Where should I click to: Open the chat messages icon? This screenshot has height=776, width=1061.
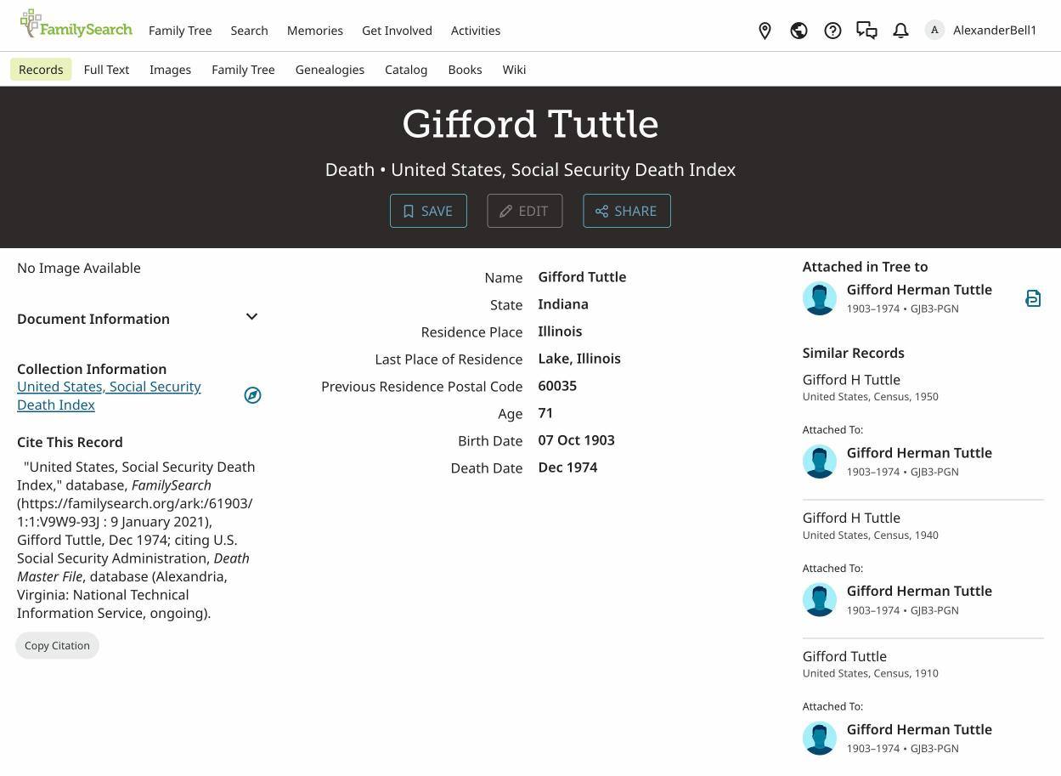(866, 31)
